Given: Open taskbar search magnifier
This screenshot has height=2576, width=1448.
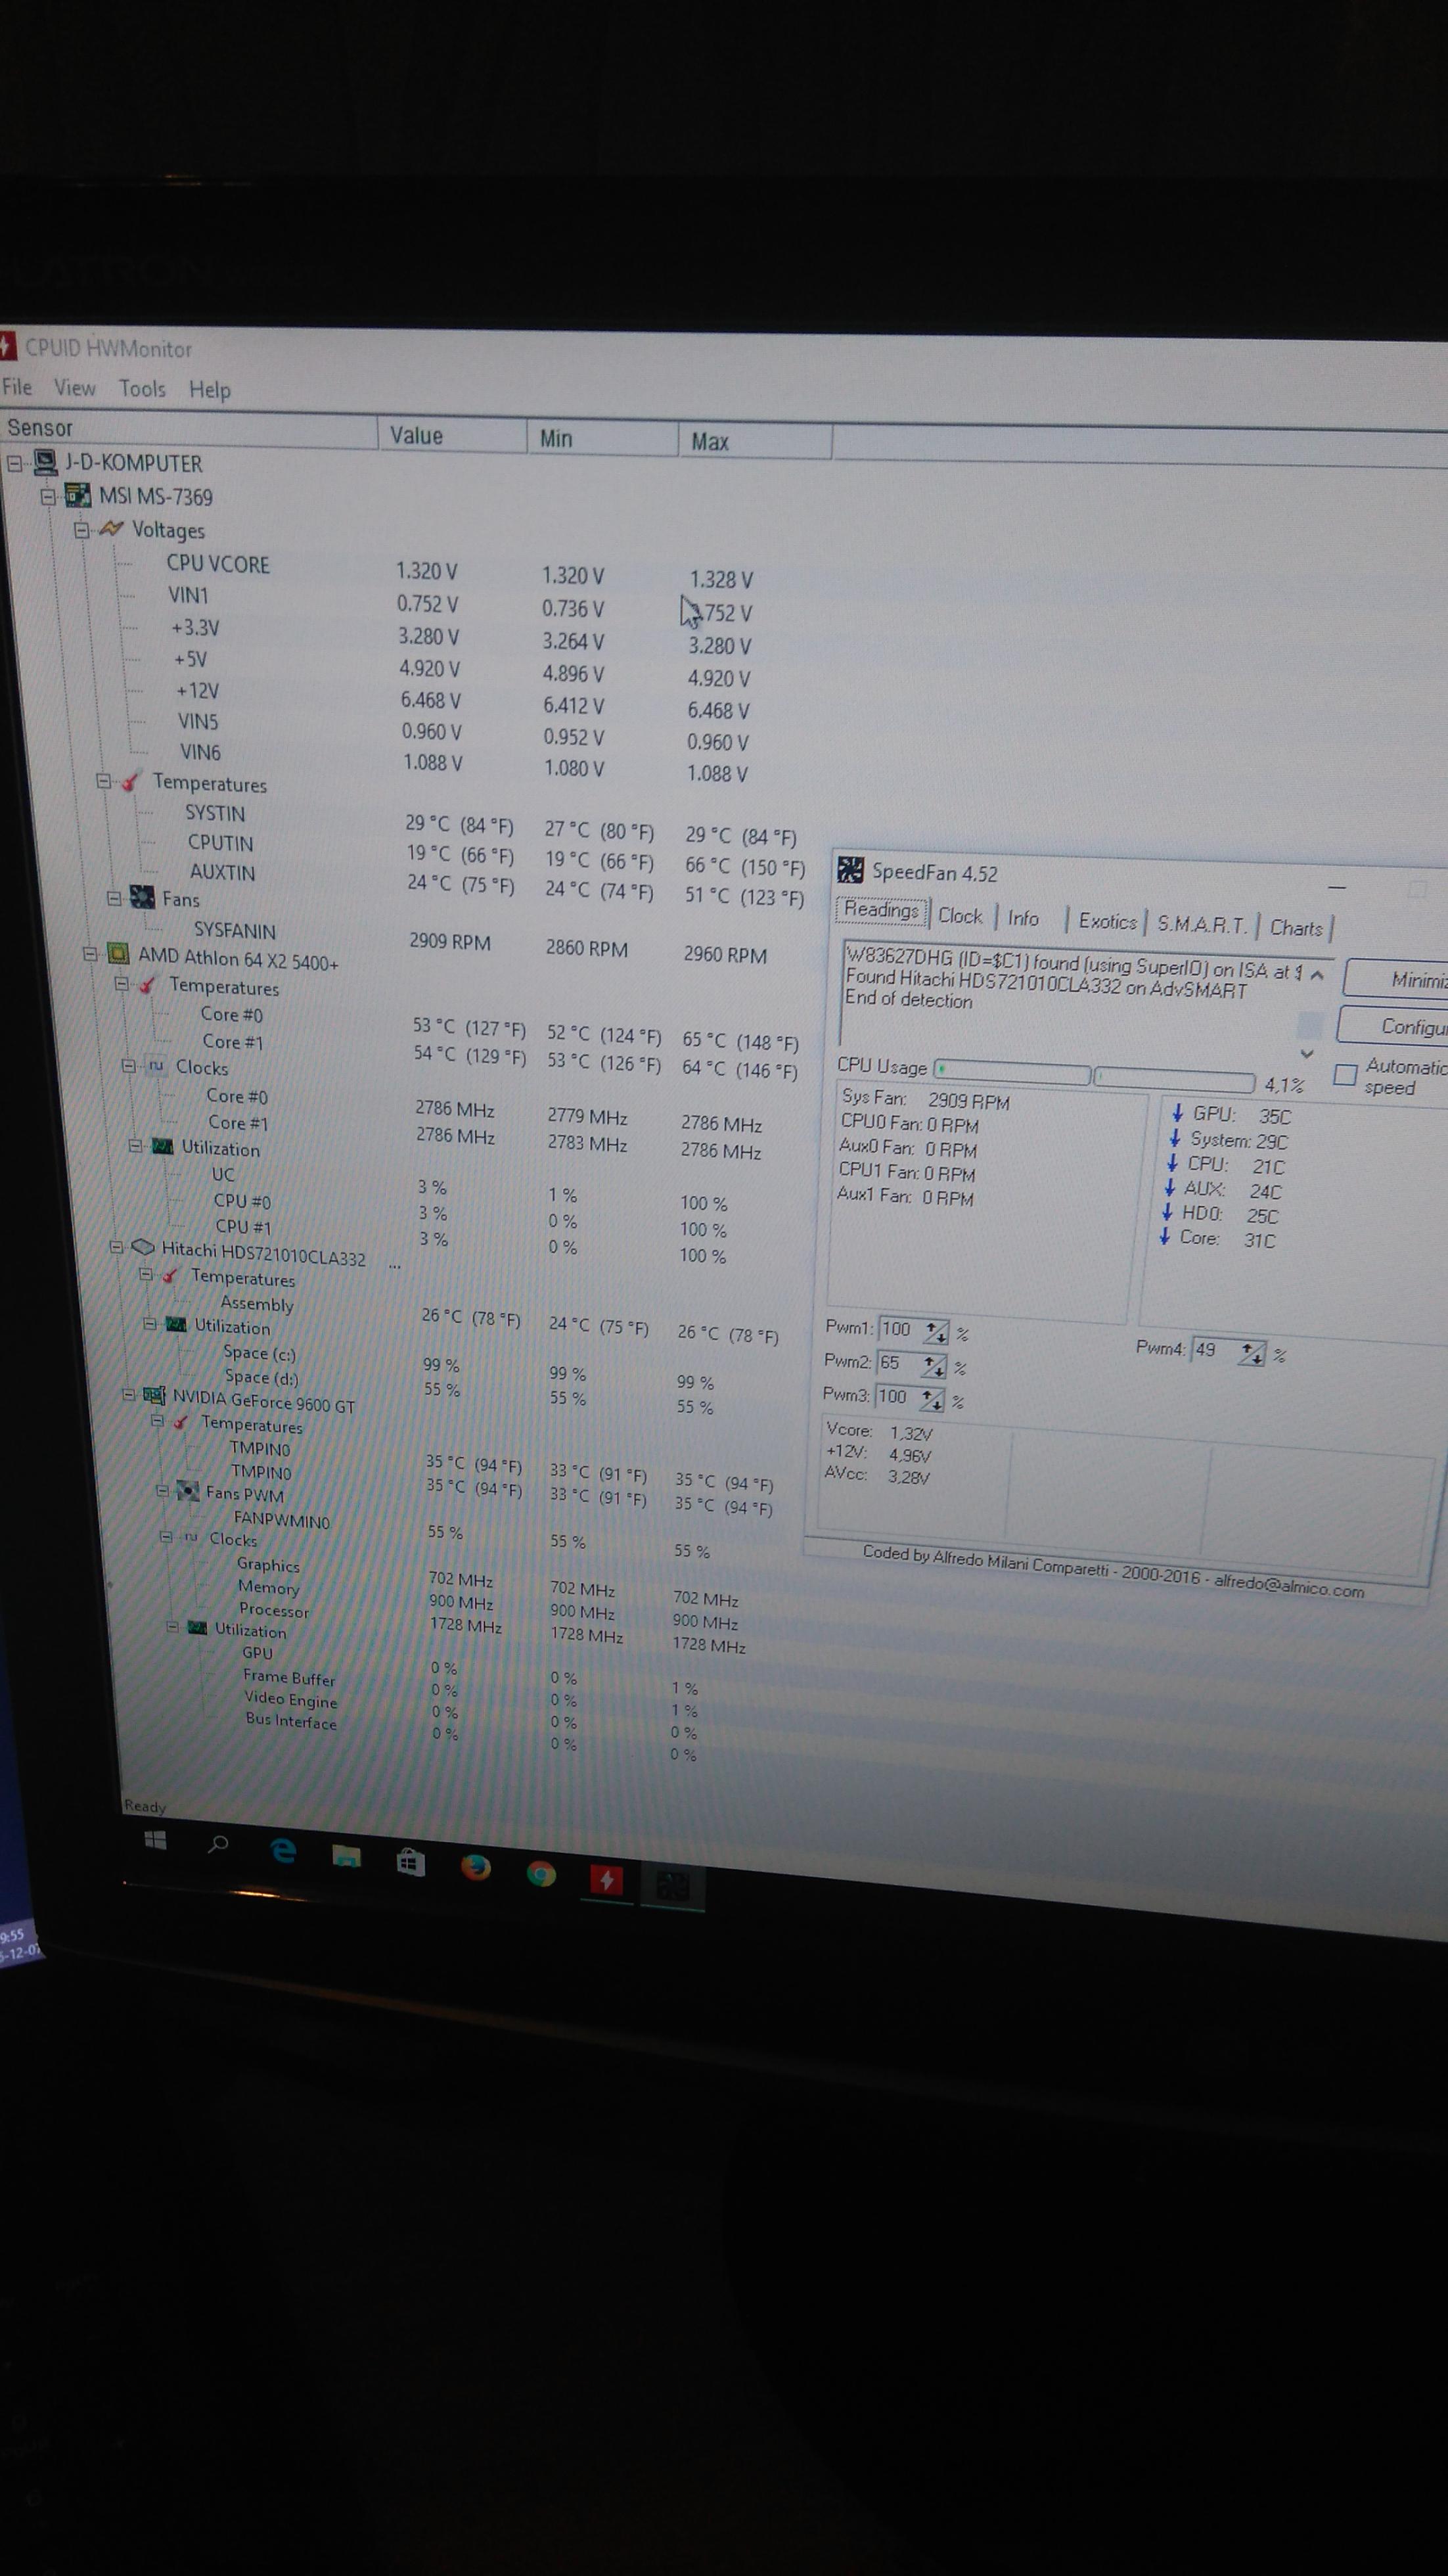Looking at the screenshot, I should point(218,1844).
